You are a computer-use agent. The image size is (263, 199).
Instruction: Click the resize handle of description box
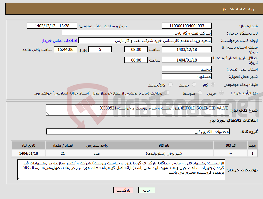click(48, 114)
